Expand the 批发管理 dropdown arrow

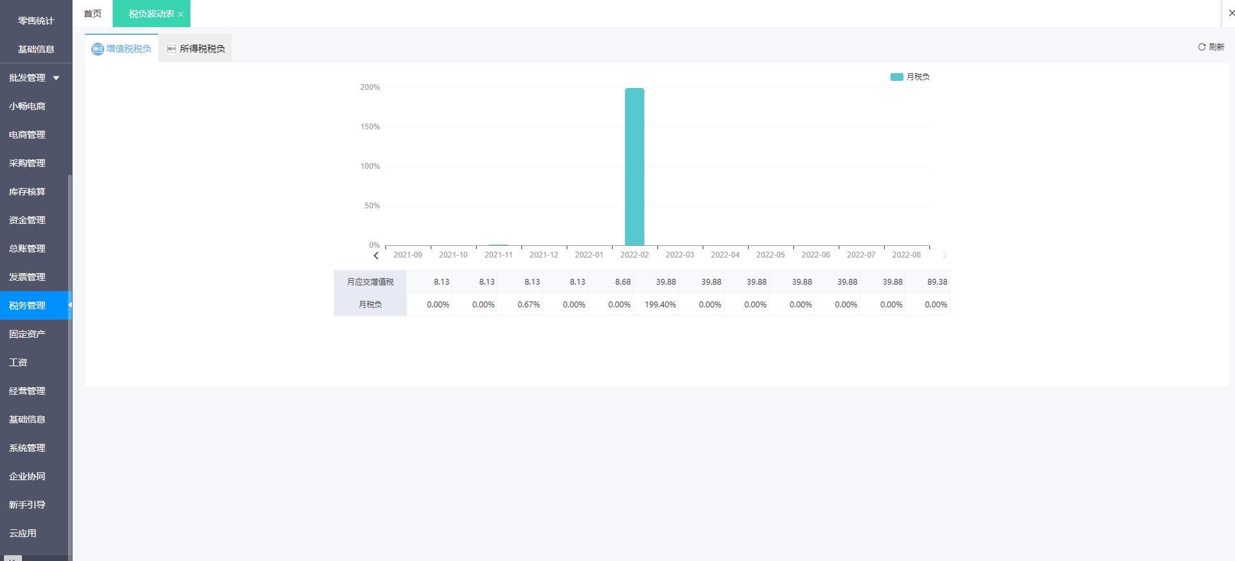click(56, 78)
